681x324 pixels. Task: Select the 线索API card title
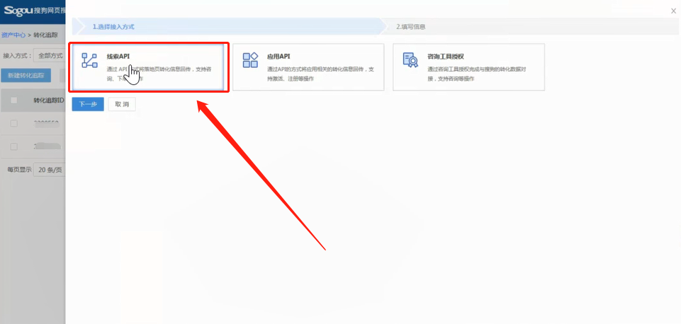coord(118,56)
